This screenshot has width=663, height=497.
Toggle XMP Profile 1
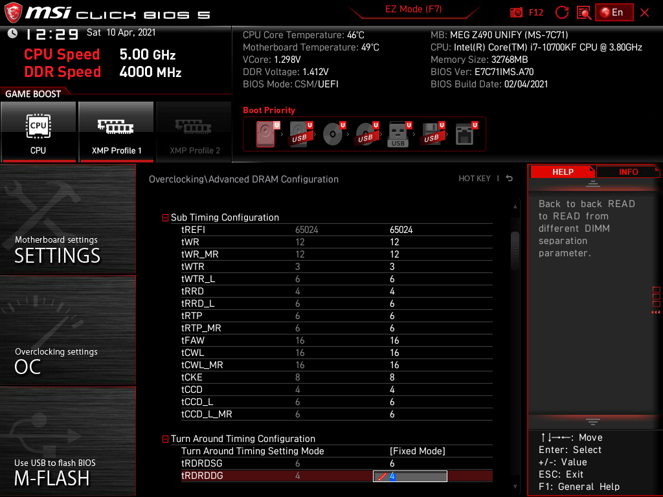pyautogui.click(x=117, y=132)
